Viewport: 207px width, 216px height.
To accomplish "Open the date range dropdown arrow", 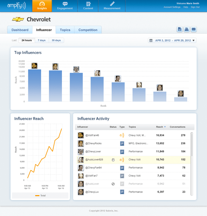I will click(x=193, y=40).
